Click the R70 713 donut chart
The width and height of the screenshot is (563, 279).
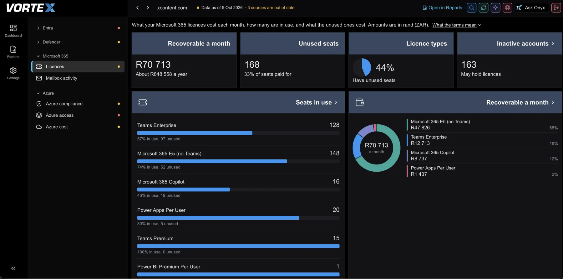pyautogui.click(x=377, y=148)
